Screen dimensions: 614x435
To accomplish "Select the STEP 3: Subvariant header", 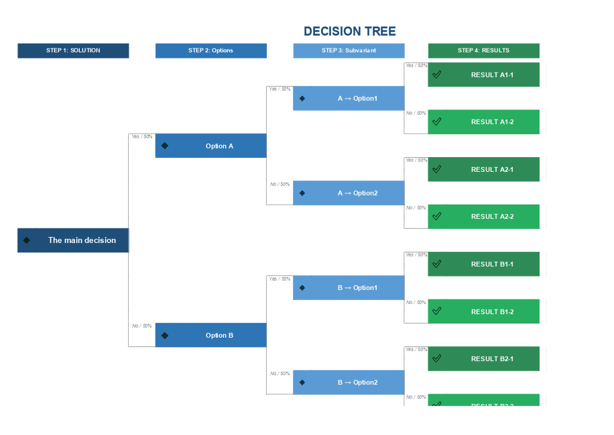I will tap(349, 50).
